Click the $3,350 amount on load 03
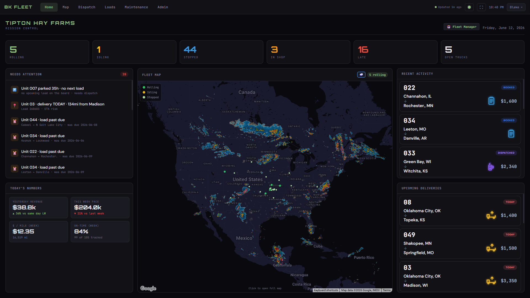The image size is (530, 298). [509, 281]
